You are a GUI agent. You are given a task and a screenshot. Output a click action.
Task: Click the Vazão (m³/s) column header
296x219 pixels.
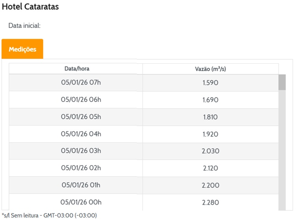(x=210, y=69)
